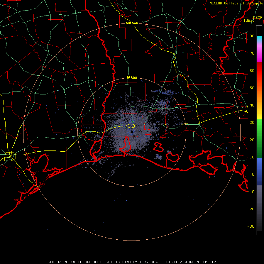Click the '10' value on the dBZ scale

pyautogui.click(x=252, y=157)
